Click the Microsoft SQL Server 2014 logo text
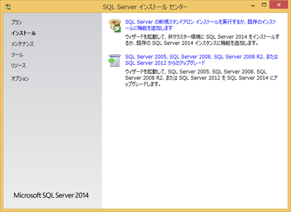 [51, 196]
